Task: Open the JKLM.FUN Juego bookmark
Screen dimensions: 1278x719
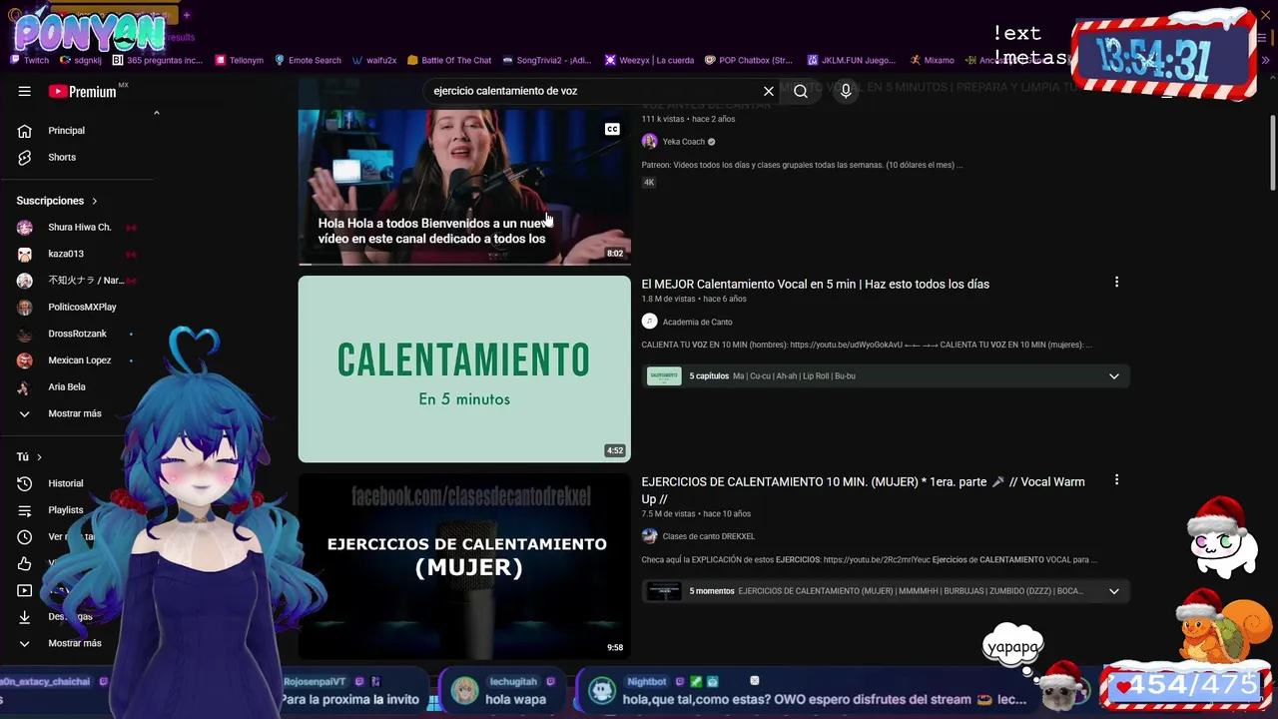Action: (x=852, y=60)
